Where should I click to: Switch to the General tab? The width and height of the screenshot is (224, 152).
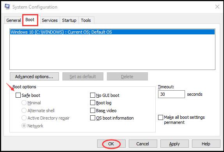point(14,20)
